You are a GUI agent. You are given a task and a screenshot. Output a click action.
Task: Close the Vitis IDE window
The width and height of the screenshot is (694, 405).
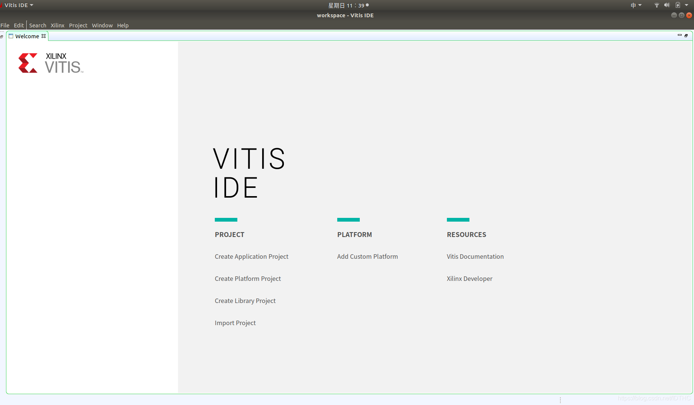689,15
